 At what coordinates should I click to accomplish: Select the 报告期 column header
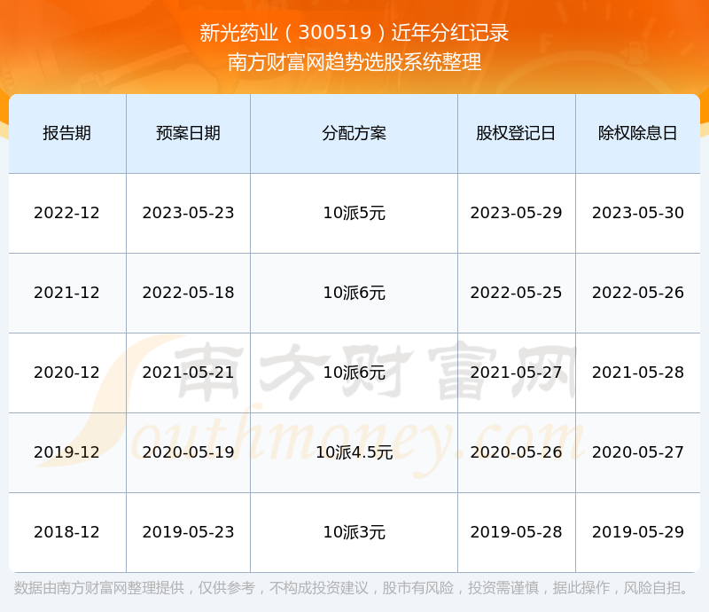(67, 133)
